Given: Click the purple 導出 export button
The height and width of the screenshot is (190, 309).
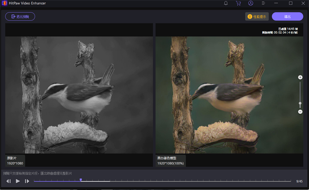Looking at the screenshot, I should pyautogui.click(x=287, y=17).
